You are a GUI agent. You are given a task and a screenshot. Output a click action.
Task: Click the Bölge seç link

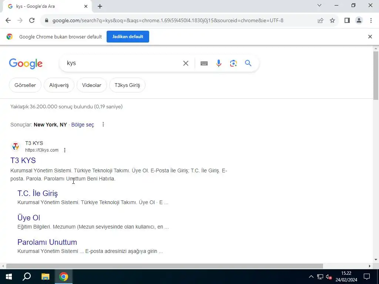[83, 125]
